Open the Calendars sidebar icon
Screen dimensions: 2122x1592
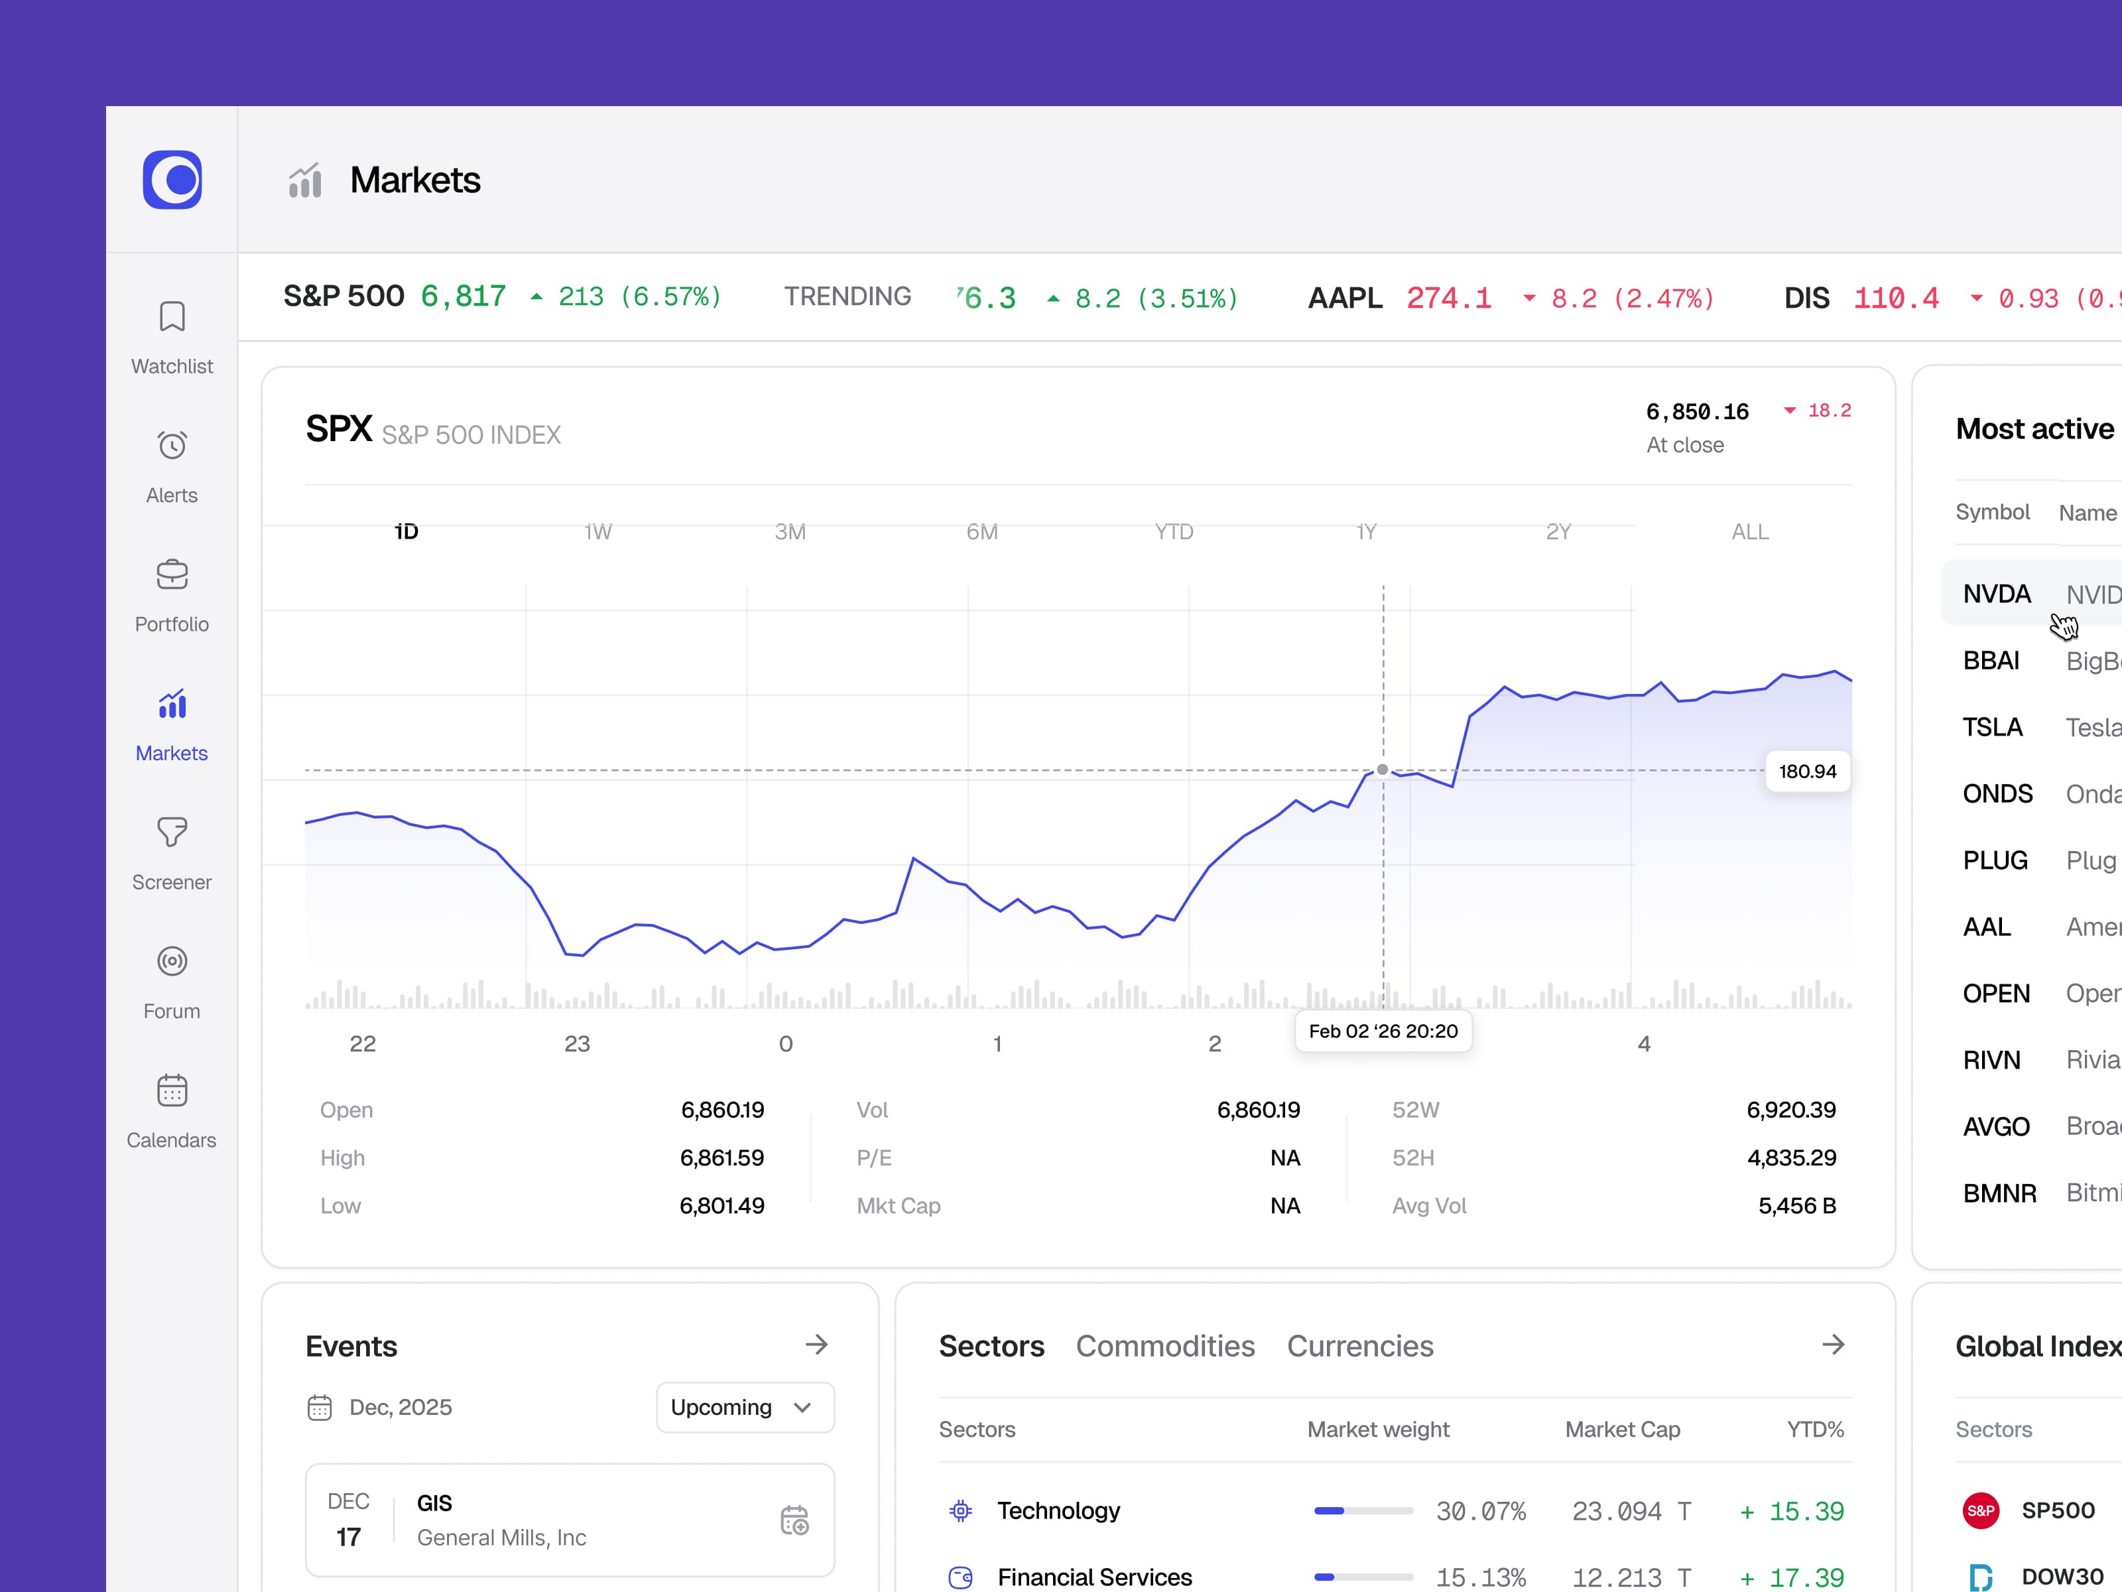pos(172,1090)
